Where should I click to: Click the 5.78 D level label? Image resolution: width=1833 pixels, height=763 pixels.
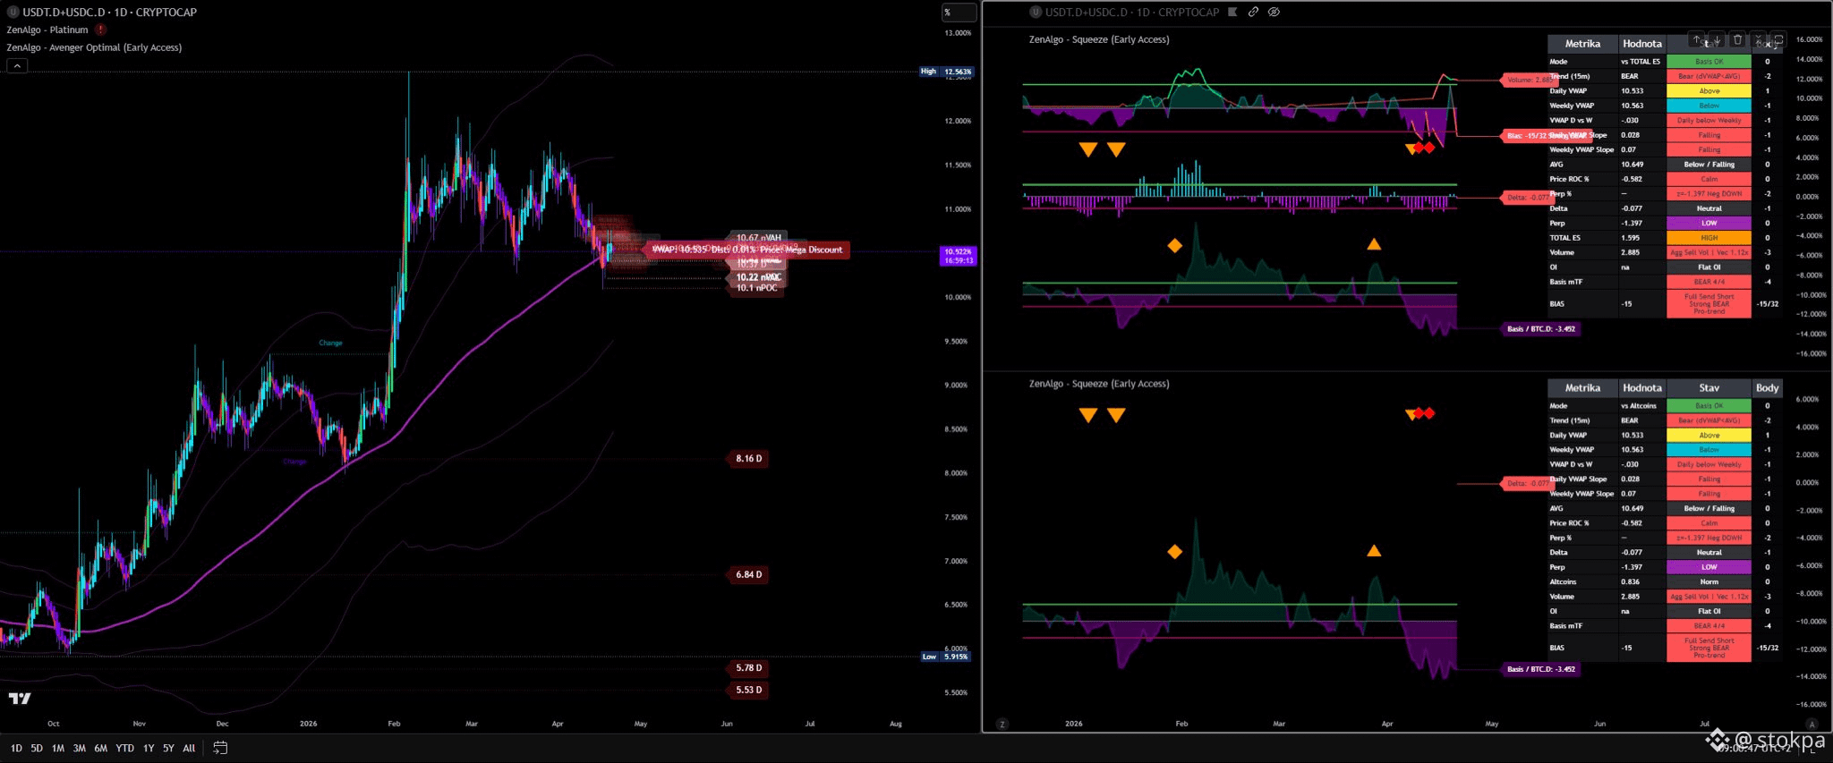[x=748, y=668]
